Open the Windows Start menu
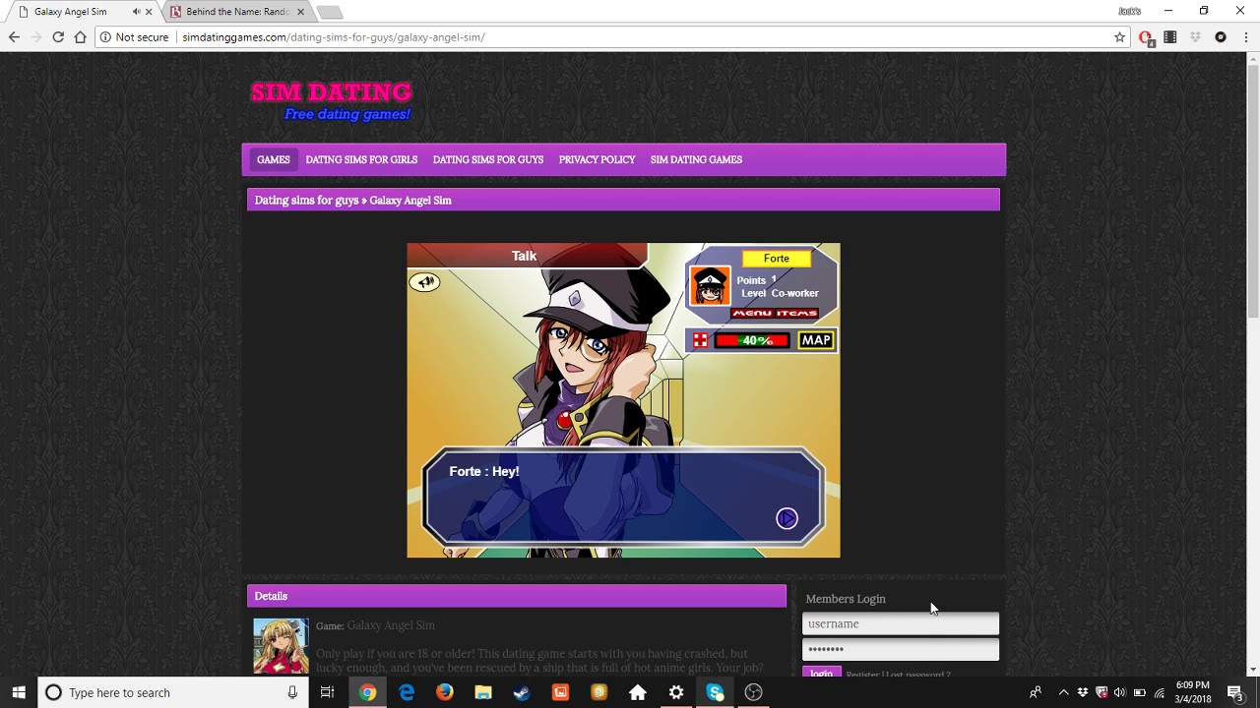The height and width of the screenshot is (708, 1260). pyautogui.click(x=19, y=692)
